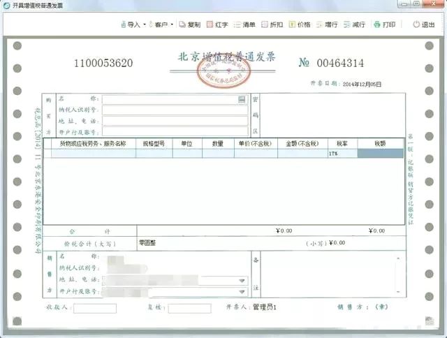Click the 管理员1 issuer name

coord(265,307)
